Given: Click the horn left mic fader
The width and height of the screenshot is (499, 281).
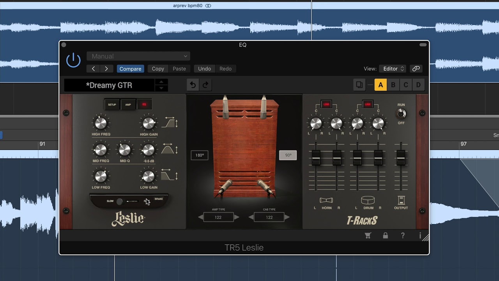Looking at the screenshot, I should (x=316, y=158).
